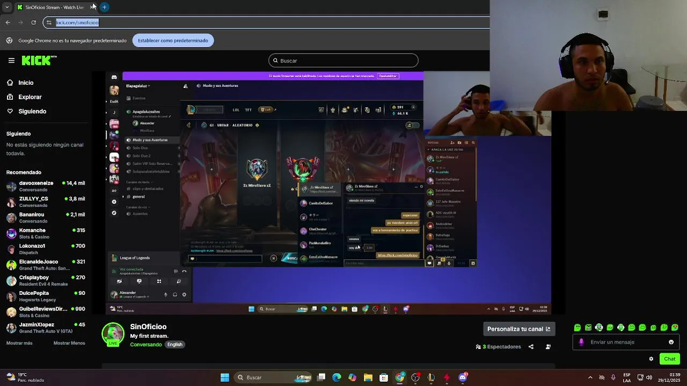Screen dimensions: 687x386
Task: Switch to Chrome on the taskbar
Action: point(400,377)
